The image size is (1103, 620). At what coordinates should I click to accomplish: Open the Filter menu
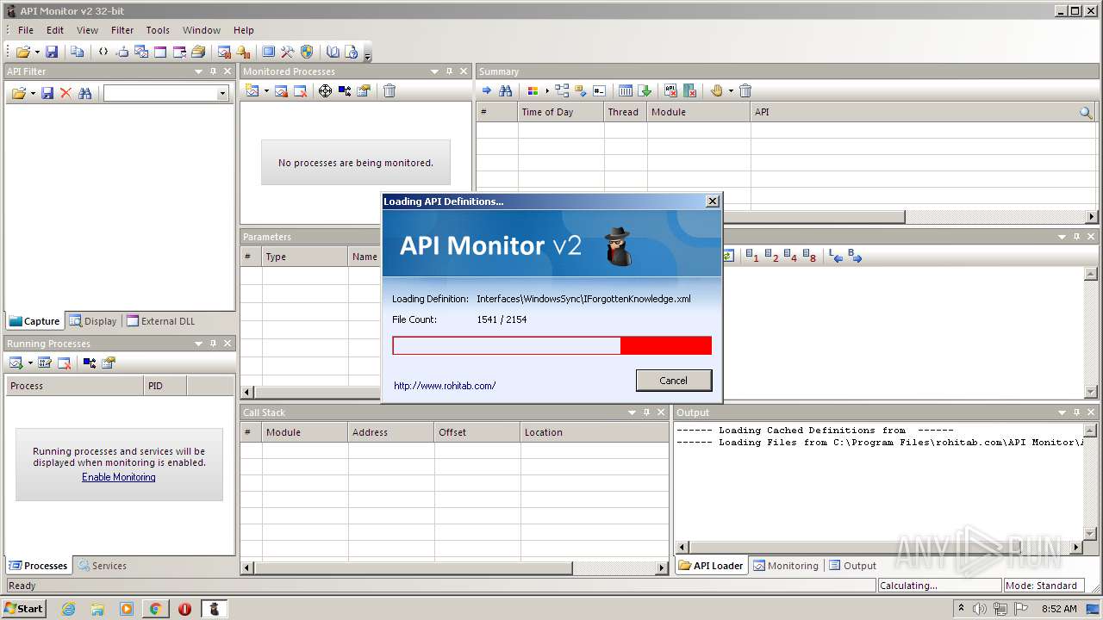coord(122,30)
